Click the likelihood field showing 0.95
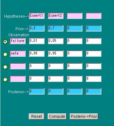The width and height of the screenshot is (114, 126). coord(56,54)
